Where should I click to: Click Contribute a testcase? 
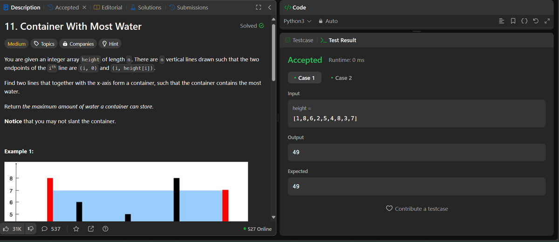417,208
